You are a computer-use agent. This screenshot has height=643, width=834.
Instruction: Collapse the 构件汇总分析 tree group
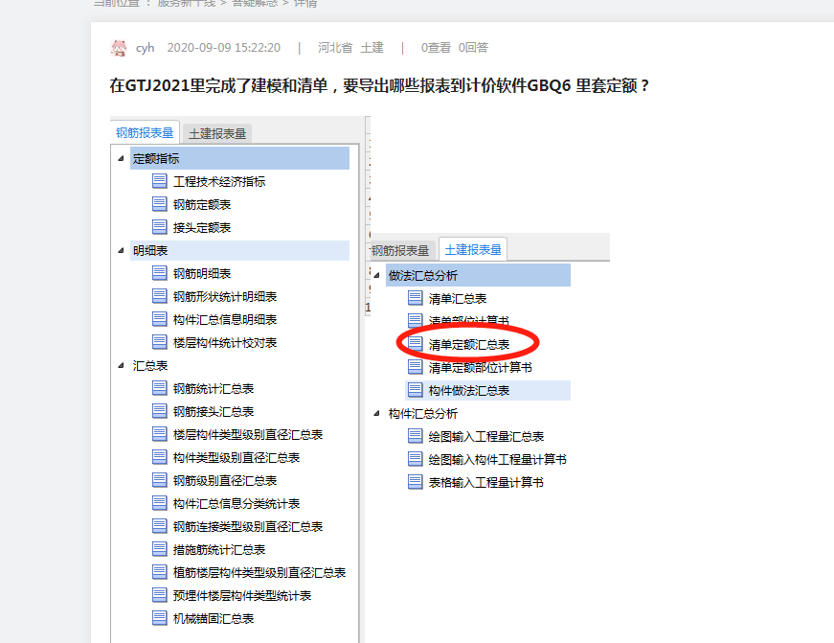tap(376, 413)
